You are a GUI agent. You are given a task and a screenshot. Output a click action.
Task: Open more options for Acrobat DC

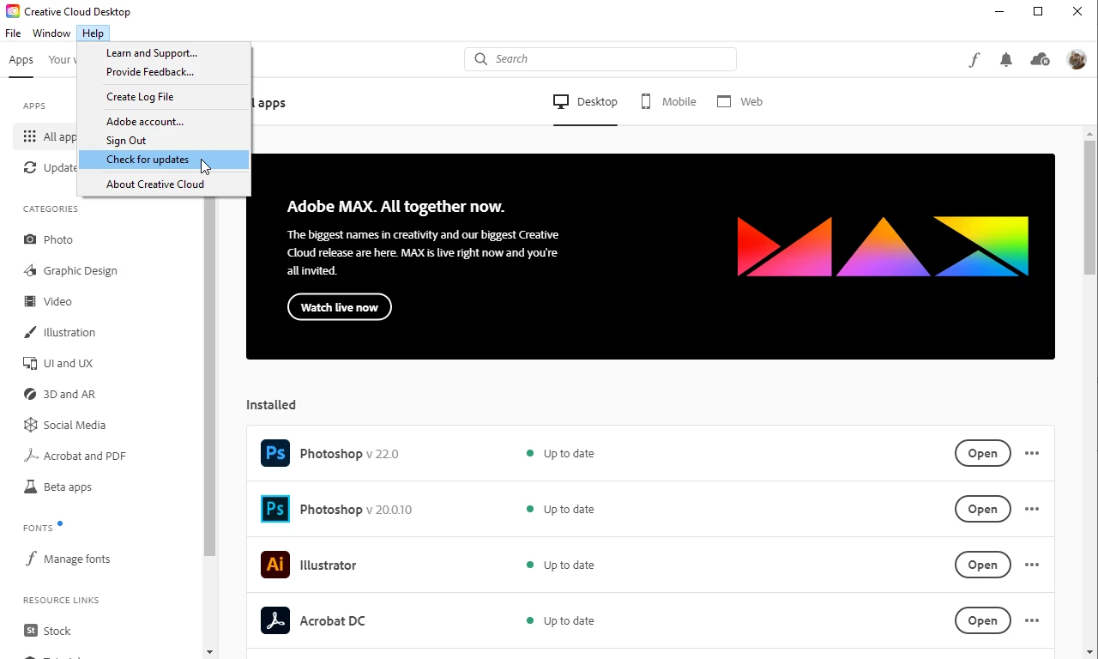pos(1032,620)
